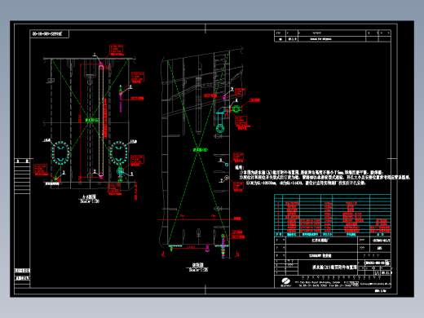Click the Scale 1:20 label under section view

(x=90, y=201)
